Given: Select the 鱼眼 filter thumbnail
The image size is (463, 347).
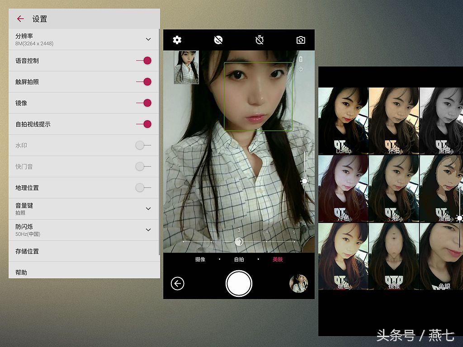Looking at the screenshot, I should (x=441, y=257).
